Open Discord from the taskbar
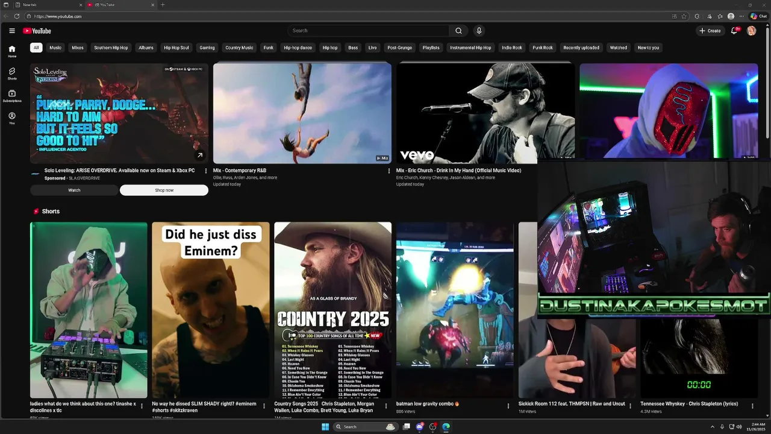This screenshot has width=771, height=434. (420, 427)
